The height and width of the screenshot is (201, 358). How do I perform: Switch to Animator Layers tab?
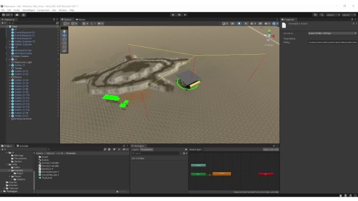(x=135, y=150)
